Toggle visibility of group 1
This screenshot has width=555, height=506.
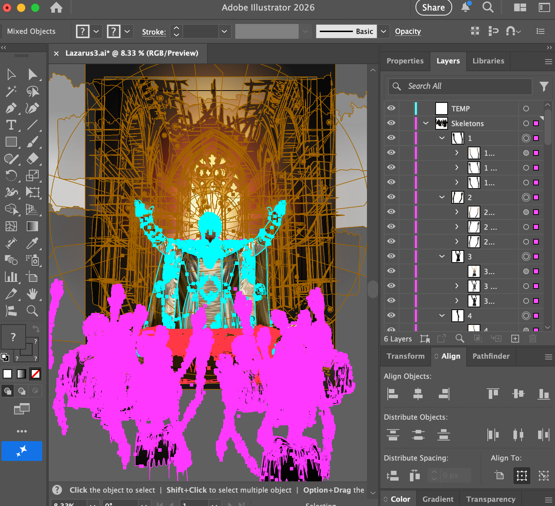[391, 138]
